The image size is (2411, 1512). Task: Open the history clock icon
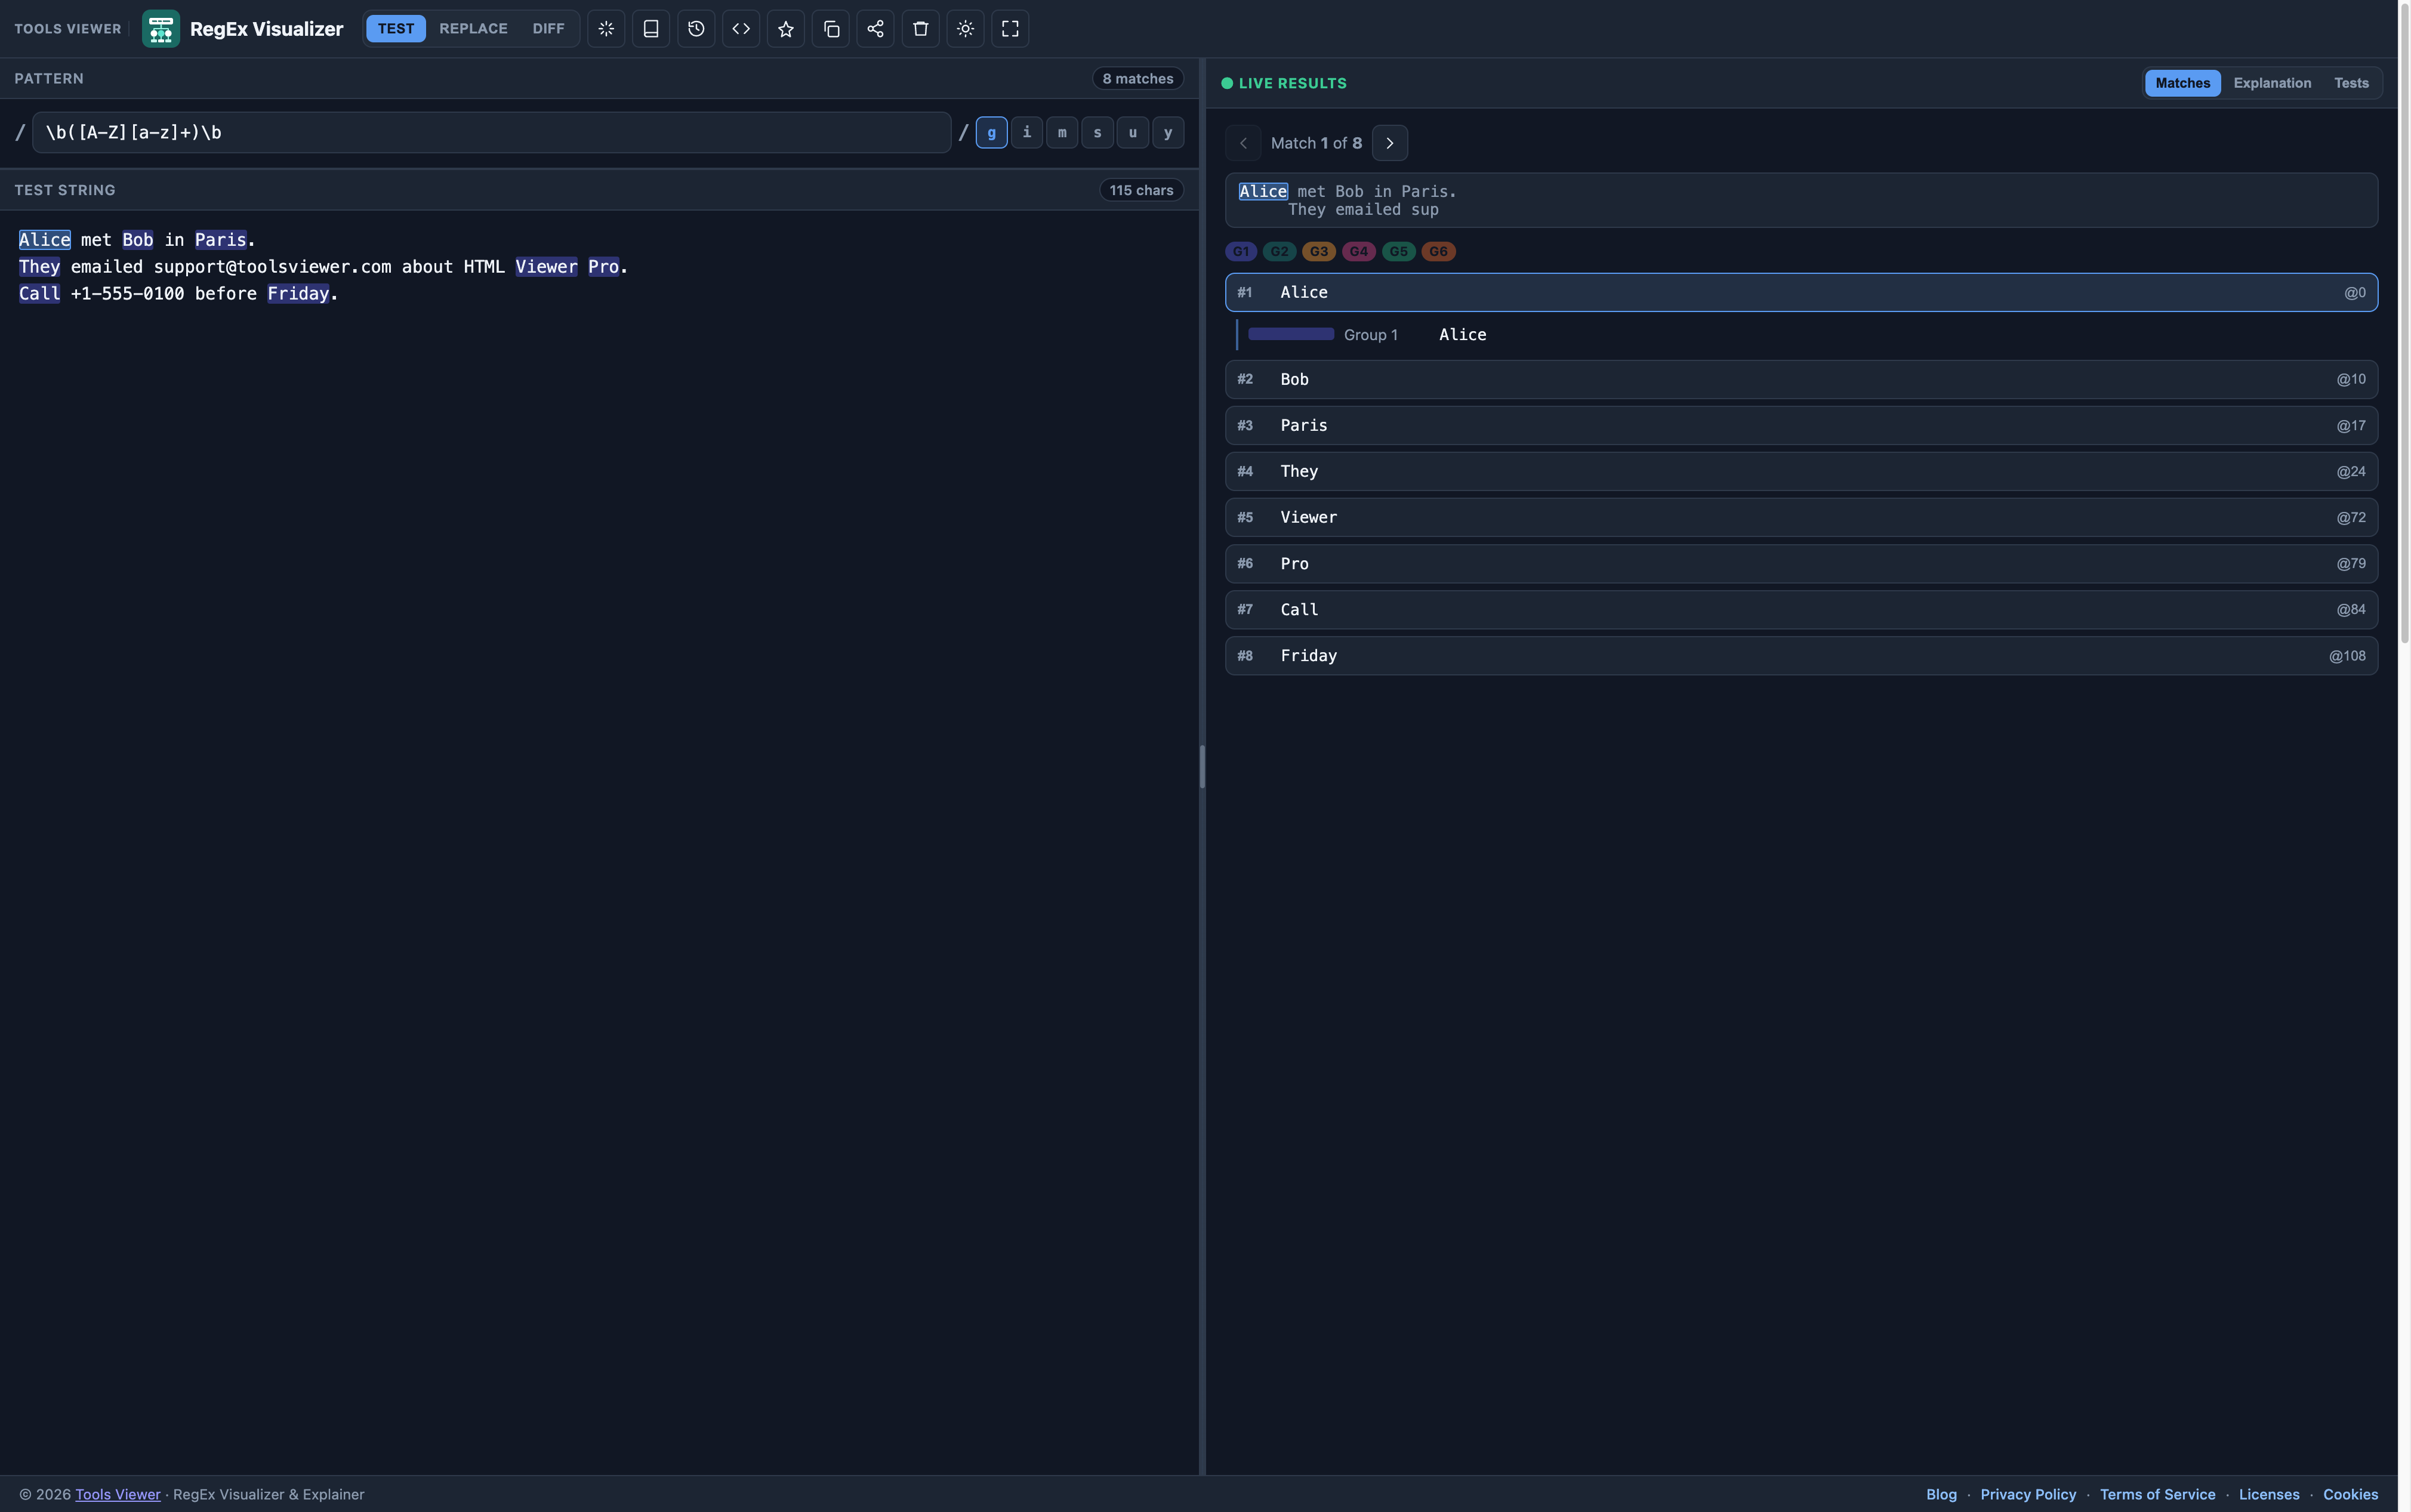pos(696,29)
